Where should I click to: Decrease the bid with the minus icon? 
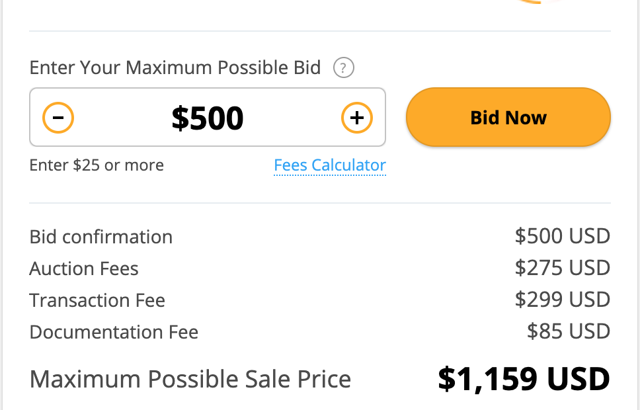[x=58, y=118]
